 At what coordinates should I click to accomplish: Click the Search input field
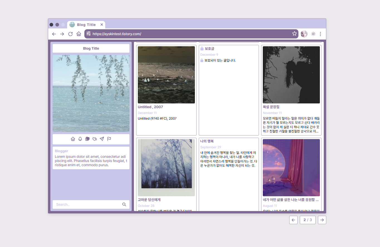(x=91, y=204)
